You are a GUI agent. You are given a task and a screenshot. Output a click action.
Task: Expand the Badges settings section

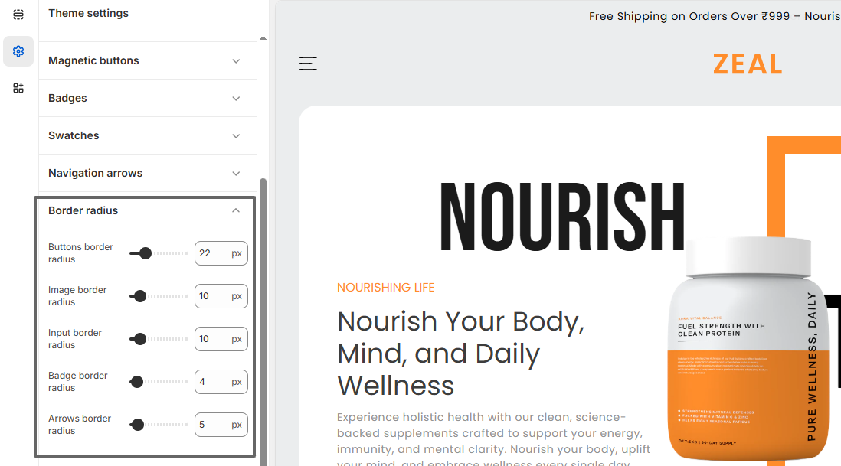tap(146, 98)
